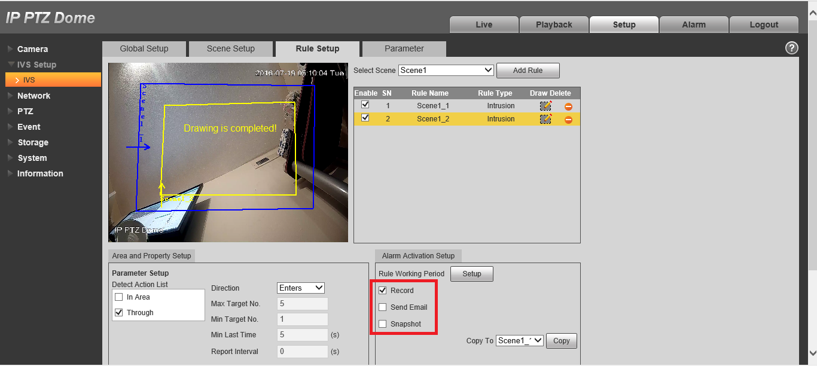The width and height of the screenshot is (817, 366).
Task: Switch to the Live tab
Action: (x=484, y=25)
